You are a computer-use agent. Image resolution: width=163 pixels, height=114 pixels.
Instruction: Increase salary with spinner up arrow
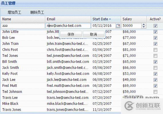pyautogui.click(x=144, y=25)
